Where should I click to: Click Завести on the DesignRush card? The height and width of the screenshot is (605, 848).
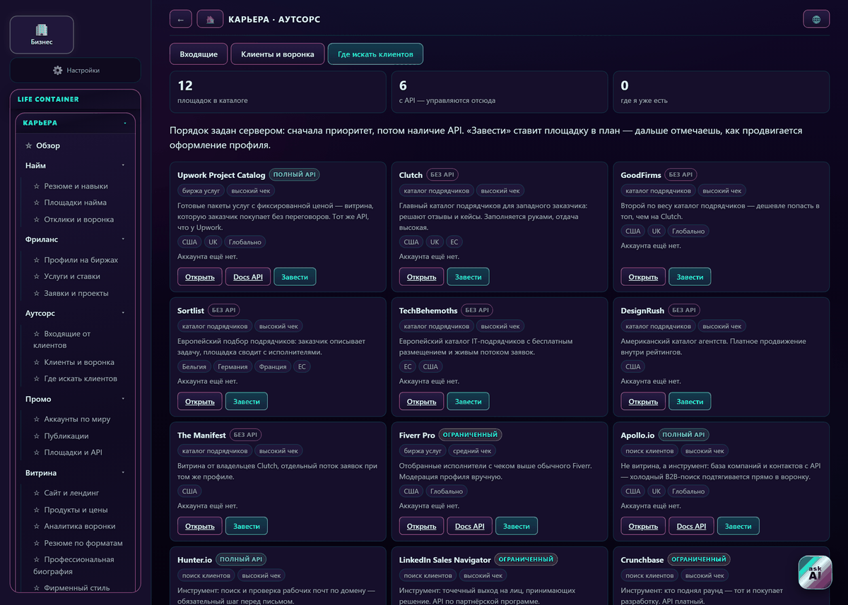click(690, 402)
